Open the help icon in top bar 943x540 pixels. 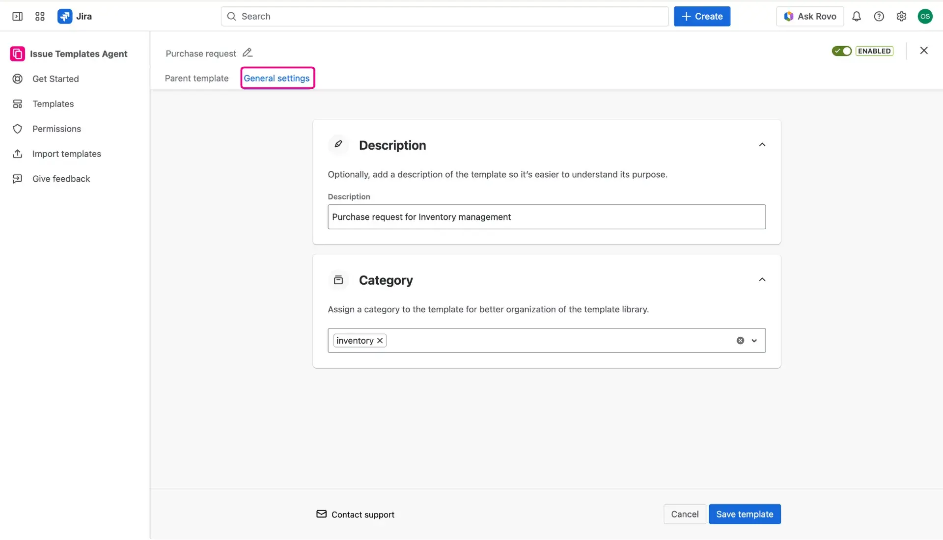879,16
